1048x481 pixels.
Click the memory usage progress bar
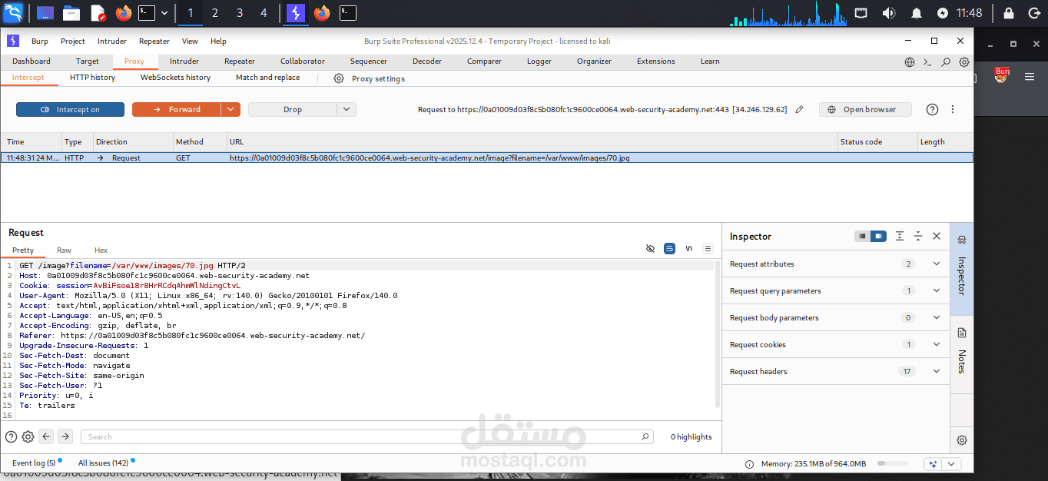[x=891, y=463]
